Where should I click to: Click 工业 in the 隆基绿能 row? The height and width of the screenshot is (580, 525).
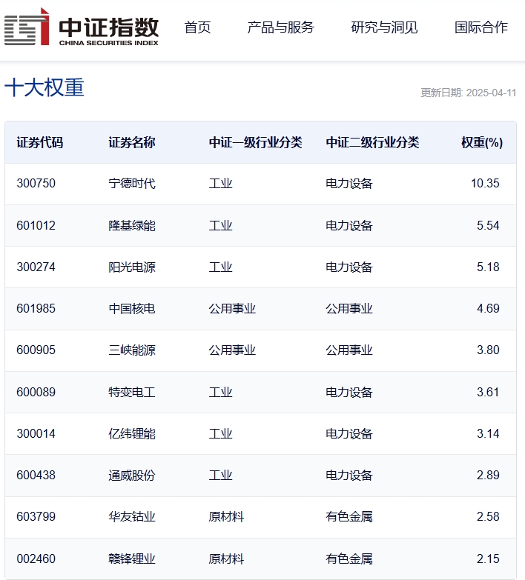[221, 225]
